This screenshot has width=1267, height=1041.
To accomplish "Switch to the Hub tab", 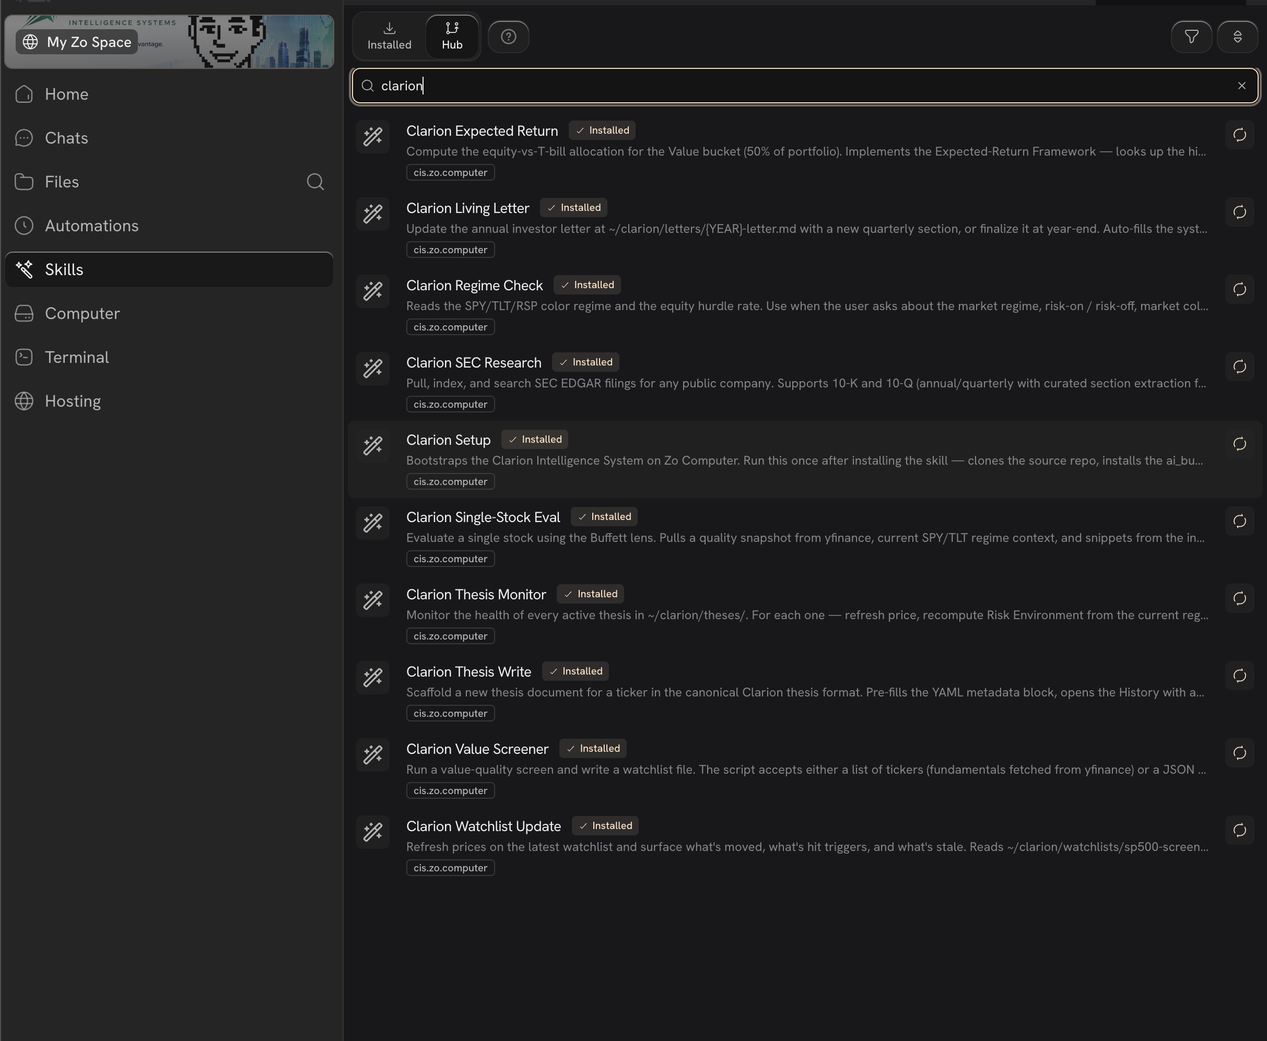I will tap(452, 37).
